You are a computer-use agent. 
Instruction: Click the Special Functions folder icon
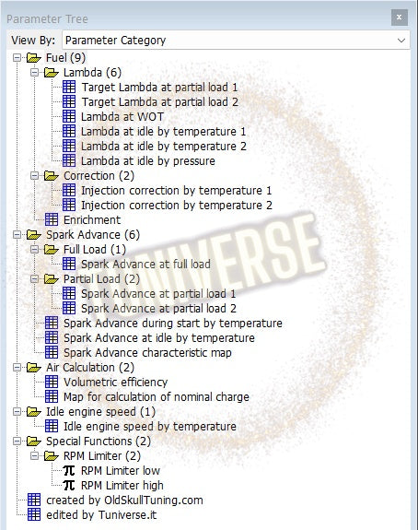point(34,442)
